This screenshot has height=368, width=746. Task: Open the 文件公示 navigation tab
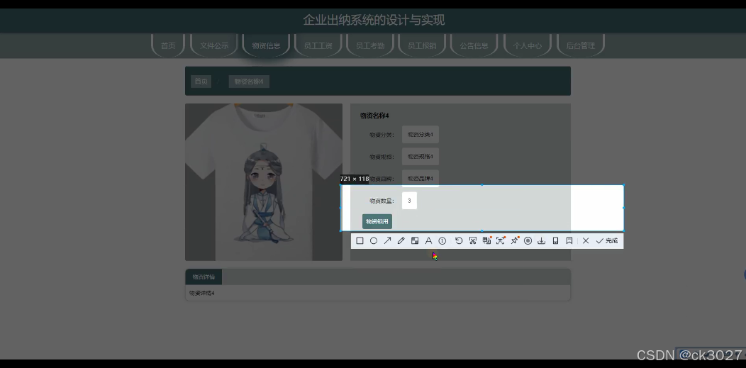tap(214, 45)
